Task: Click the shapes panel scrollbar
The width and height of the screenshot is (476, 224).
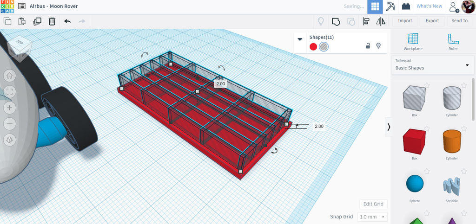Action: (473, 100)
